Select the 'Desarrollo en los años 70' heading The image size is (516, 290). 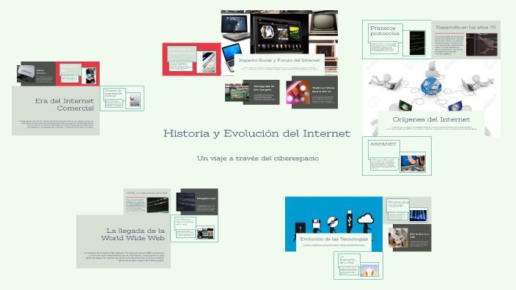click(x=465, y=27)
